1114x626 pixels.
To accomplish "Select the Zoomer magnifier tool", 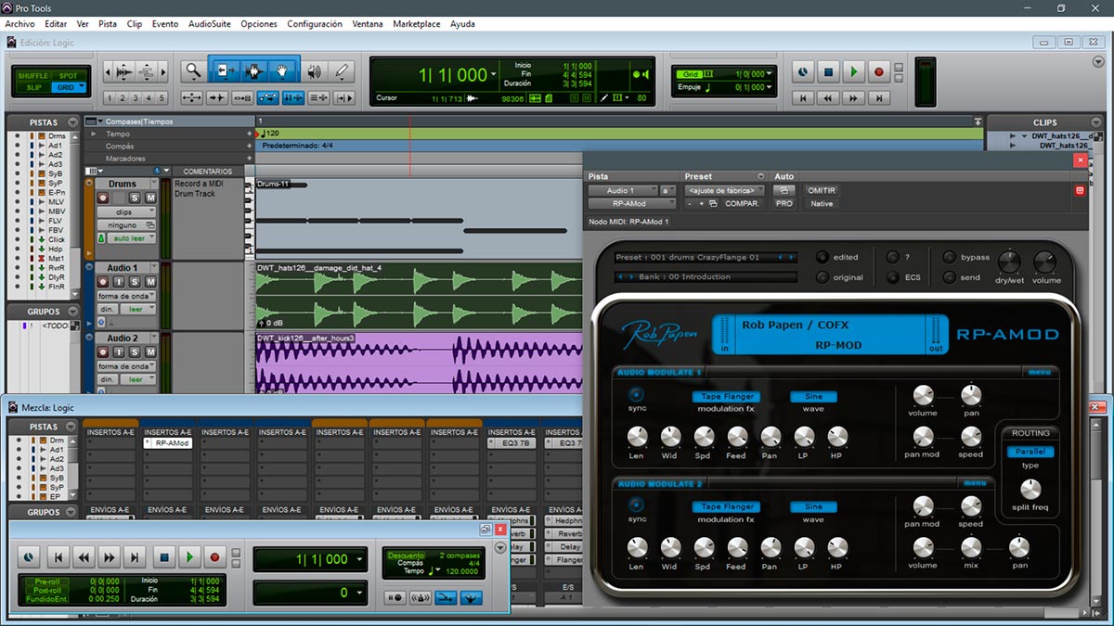I will (192, 70).
